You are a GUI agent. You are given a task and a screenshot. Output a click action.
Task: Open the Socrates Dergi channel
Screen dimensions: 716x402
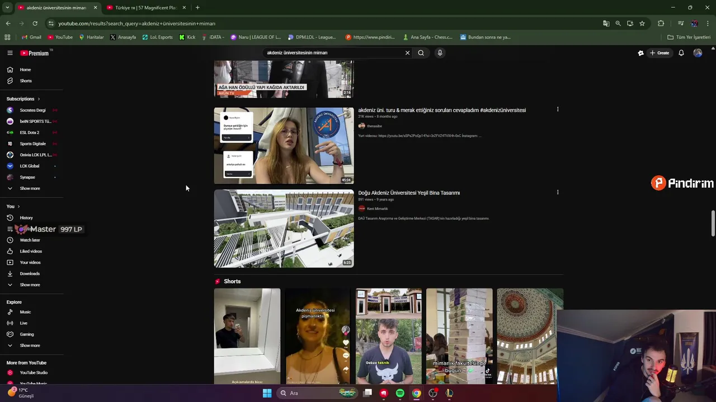31,110
